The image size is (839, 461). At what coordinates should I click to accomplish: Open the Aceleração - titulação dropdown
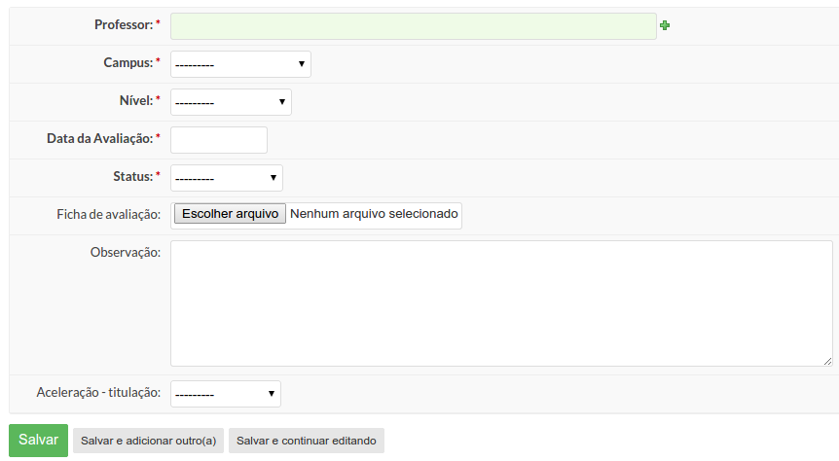tap(225, 394)
